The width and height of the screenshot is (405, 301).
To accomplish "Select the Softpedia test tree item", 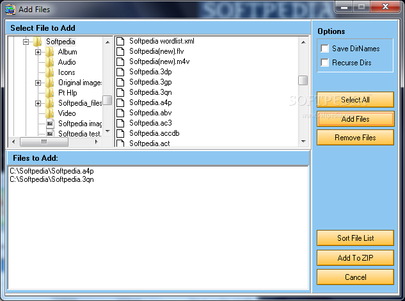I will pyautogui.click(x=79, y=134).
